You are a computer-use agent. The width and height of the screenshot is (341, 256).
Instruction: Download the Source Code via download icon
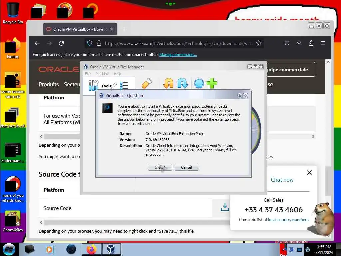point(225,207)
